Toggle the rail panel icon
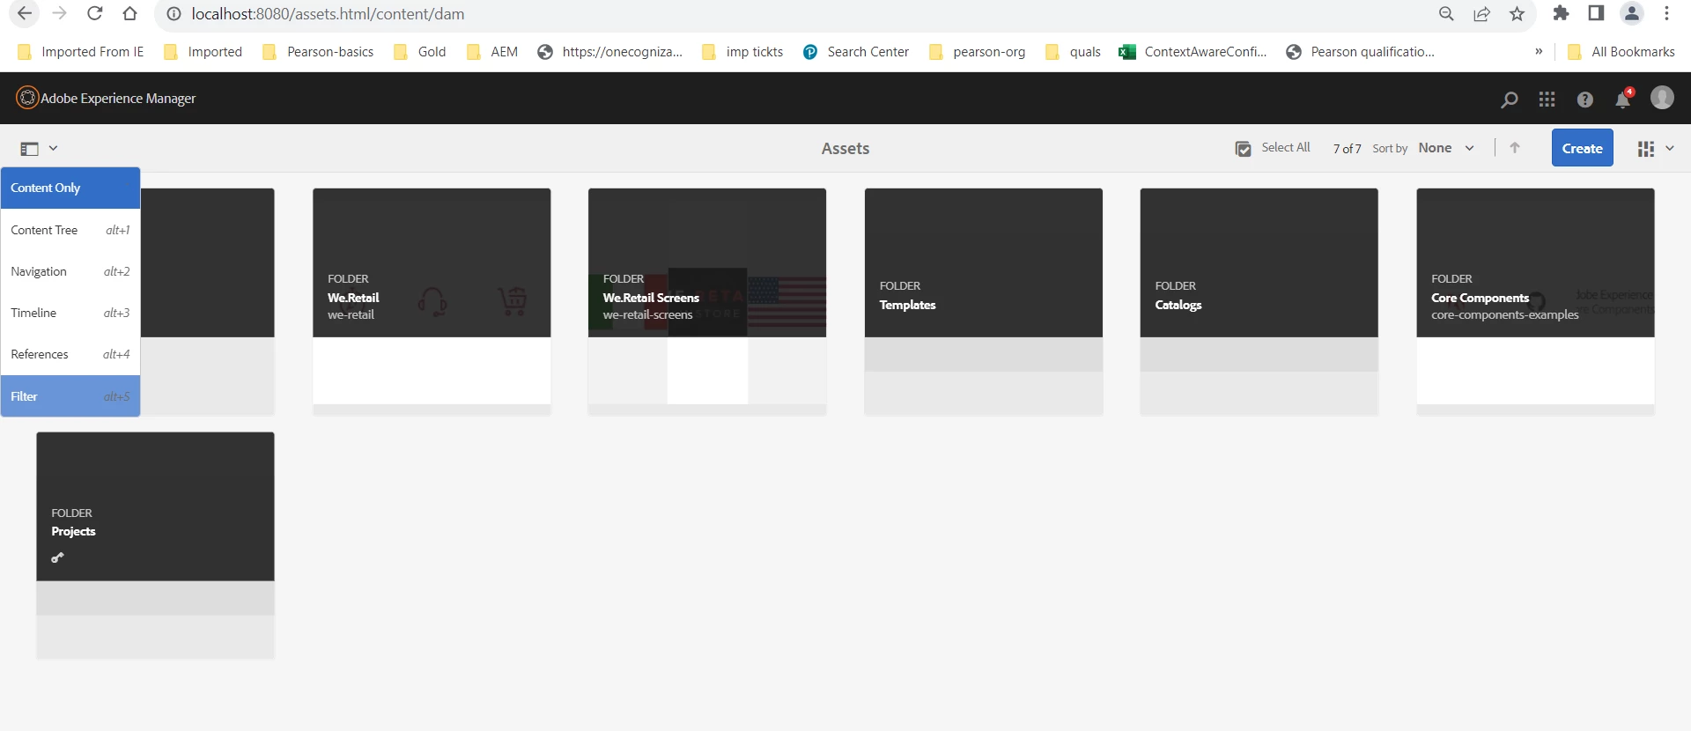 click(x=29, y=149)
